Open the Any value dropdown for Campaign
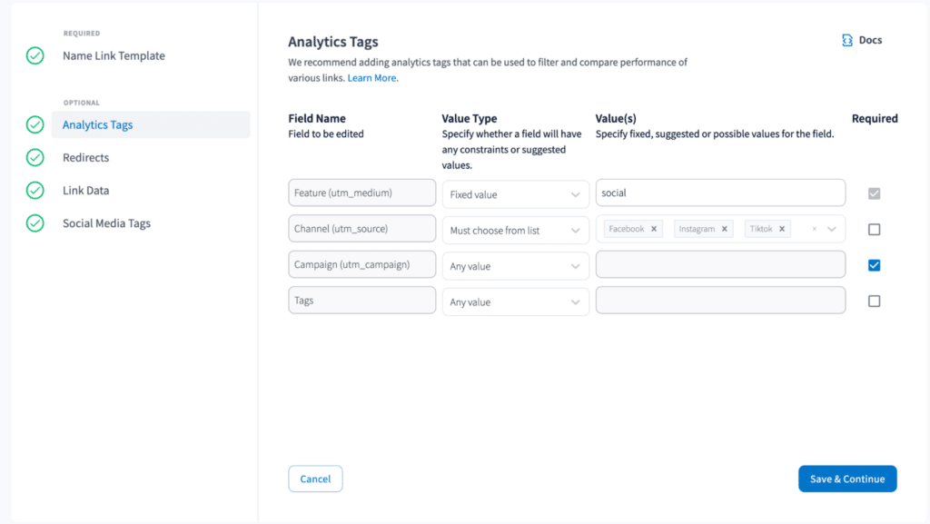Screen dimensions: 930x524 [x=515, y=265]
